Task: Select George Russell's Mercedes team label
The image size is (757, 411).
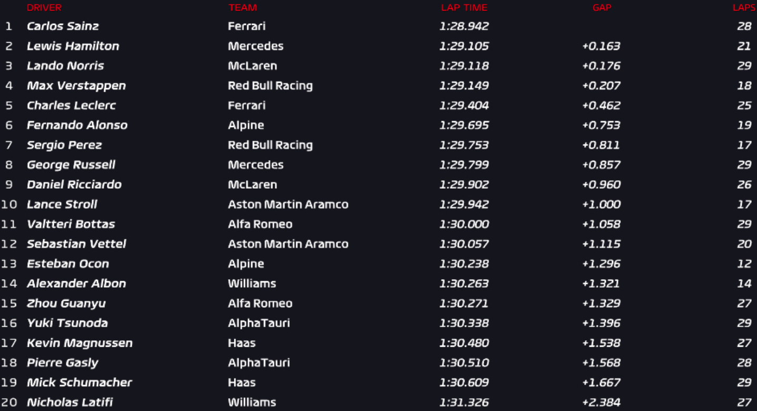Action: [255, 165]
